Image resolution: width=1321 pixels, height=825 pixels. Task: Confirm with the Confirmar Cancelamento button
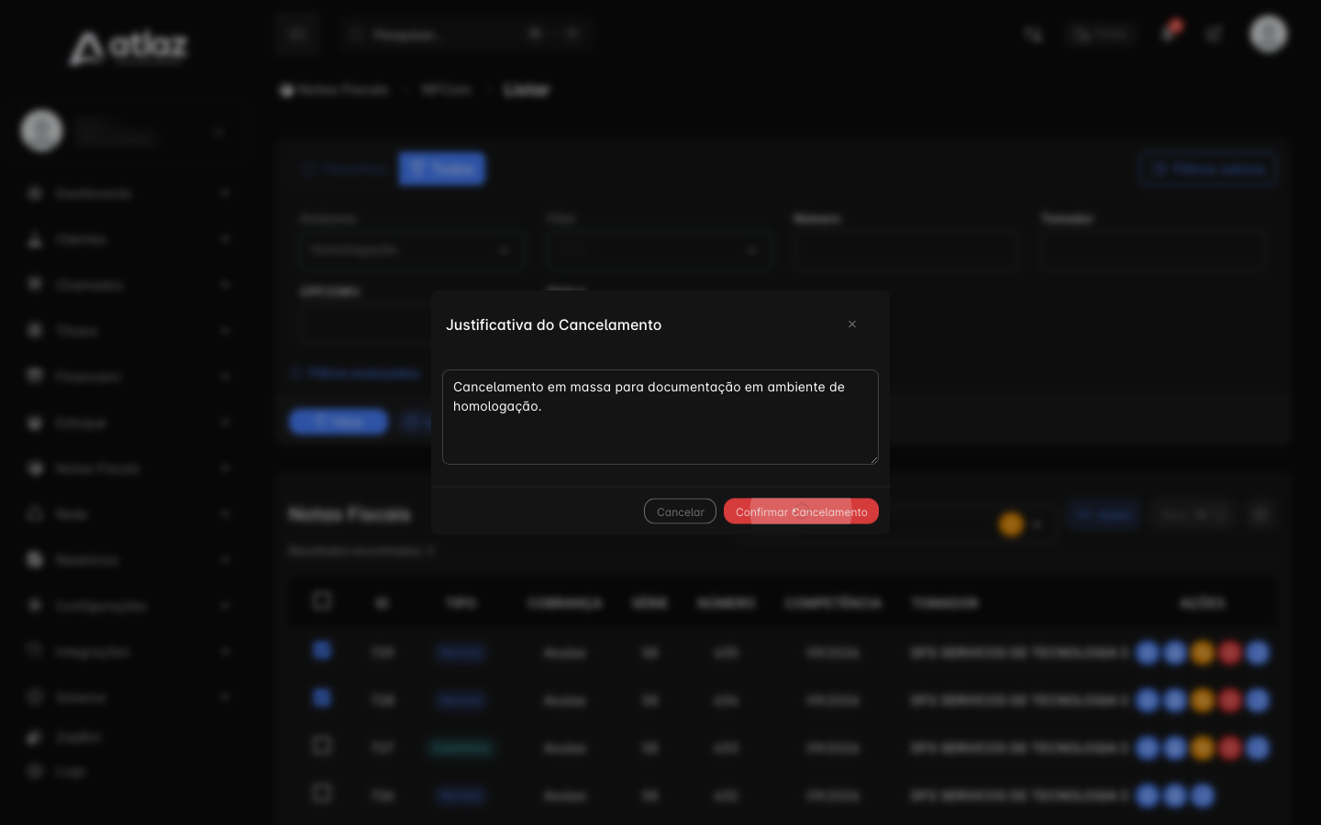[801, 511]
